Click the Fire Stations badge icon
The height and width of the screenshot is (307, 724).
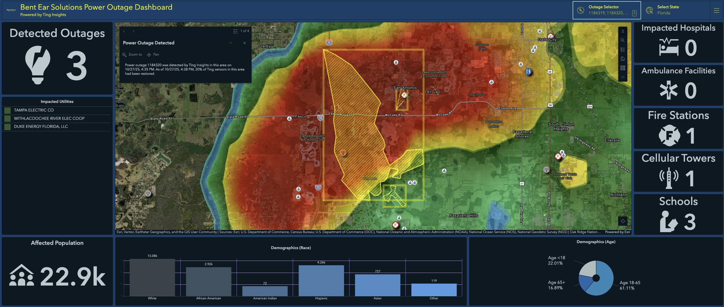(669, 135)
